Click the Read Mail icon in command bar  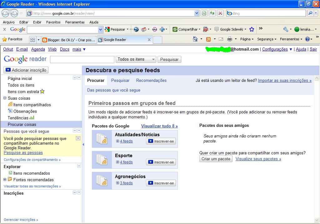coord(221,39)
